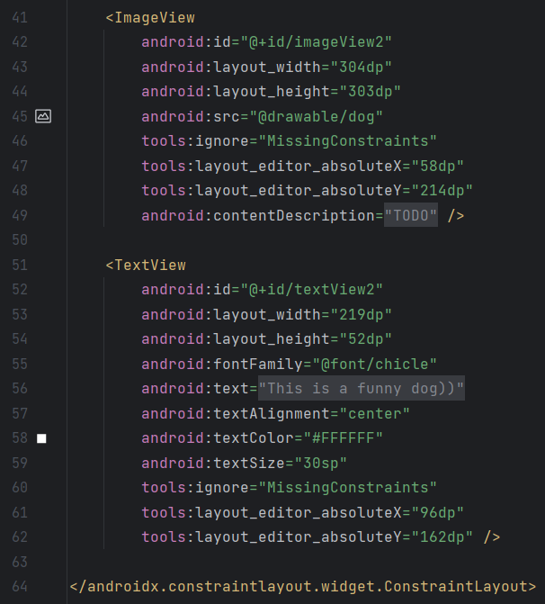
Task: Open the white textColor gutter swatch
Action: tap(41, 438)
